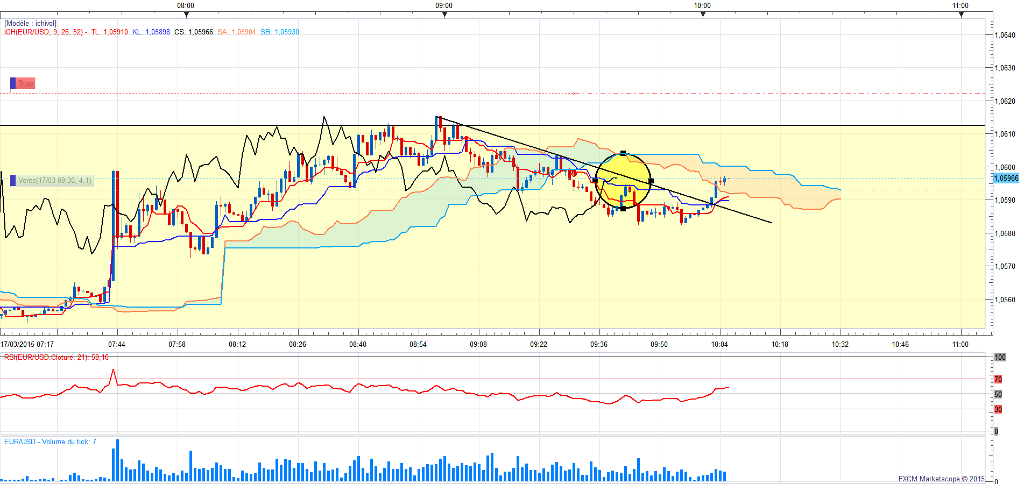Click the 10:00 hour marker triangle
Screen dimensions: 1024x484
pos(703,15)
